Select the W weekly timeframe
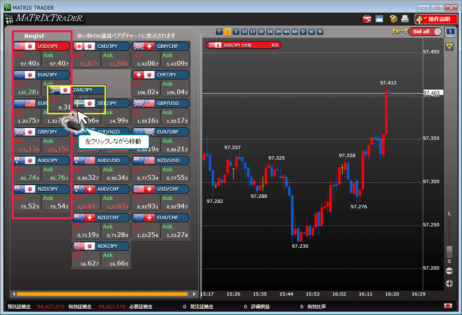Image resolution: width=462 pixels, height=315 pixels. click(312, 31)
